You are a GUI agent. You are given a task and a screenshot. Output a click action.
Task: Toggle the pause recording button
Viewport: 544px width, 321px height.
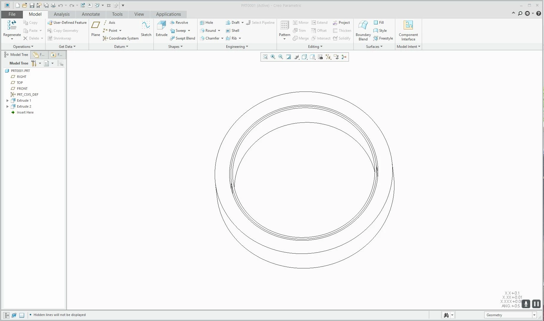(x=536, y=304)
